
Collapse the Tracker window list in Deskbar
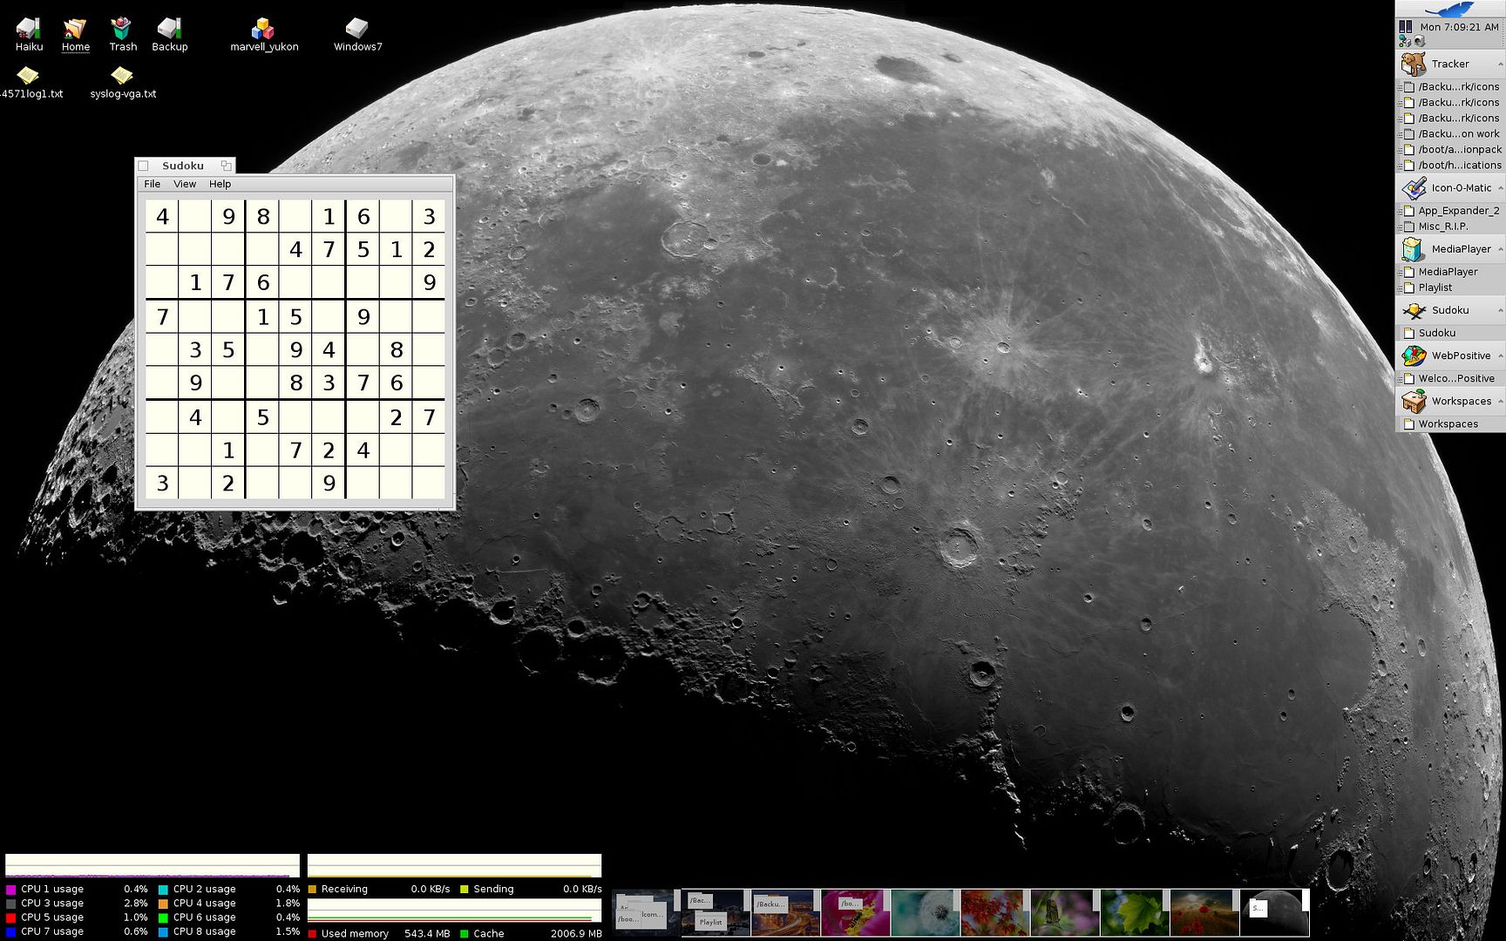click(1499, 64)
